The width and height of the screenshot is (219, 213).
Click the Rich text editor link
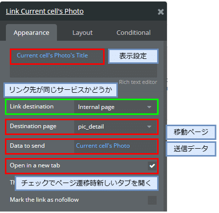[138, 82]
